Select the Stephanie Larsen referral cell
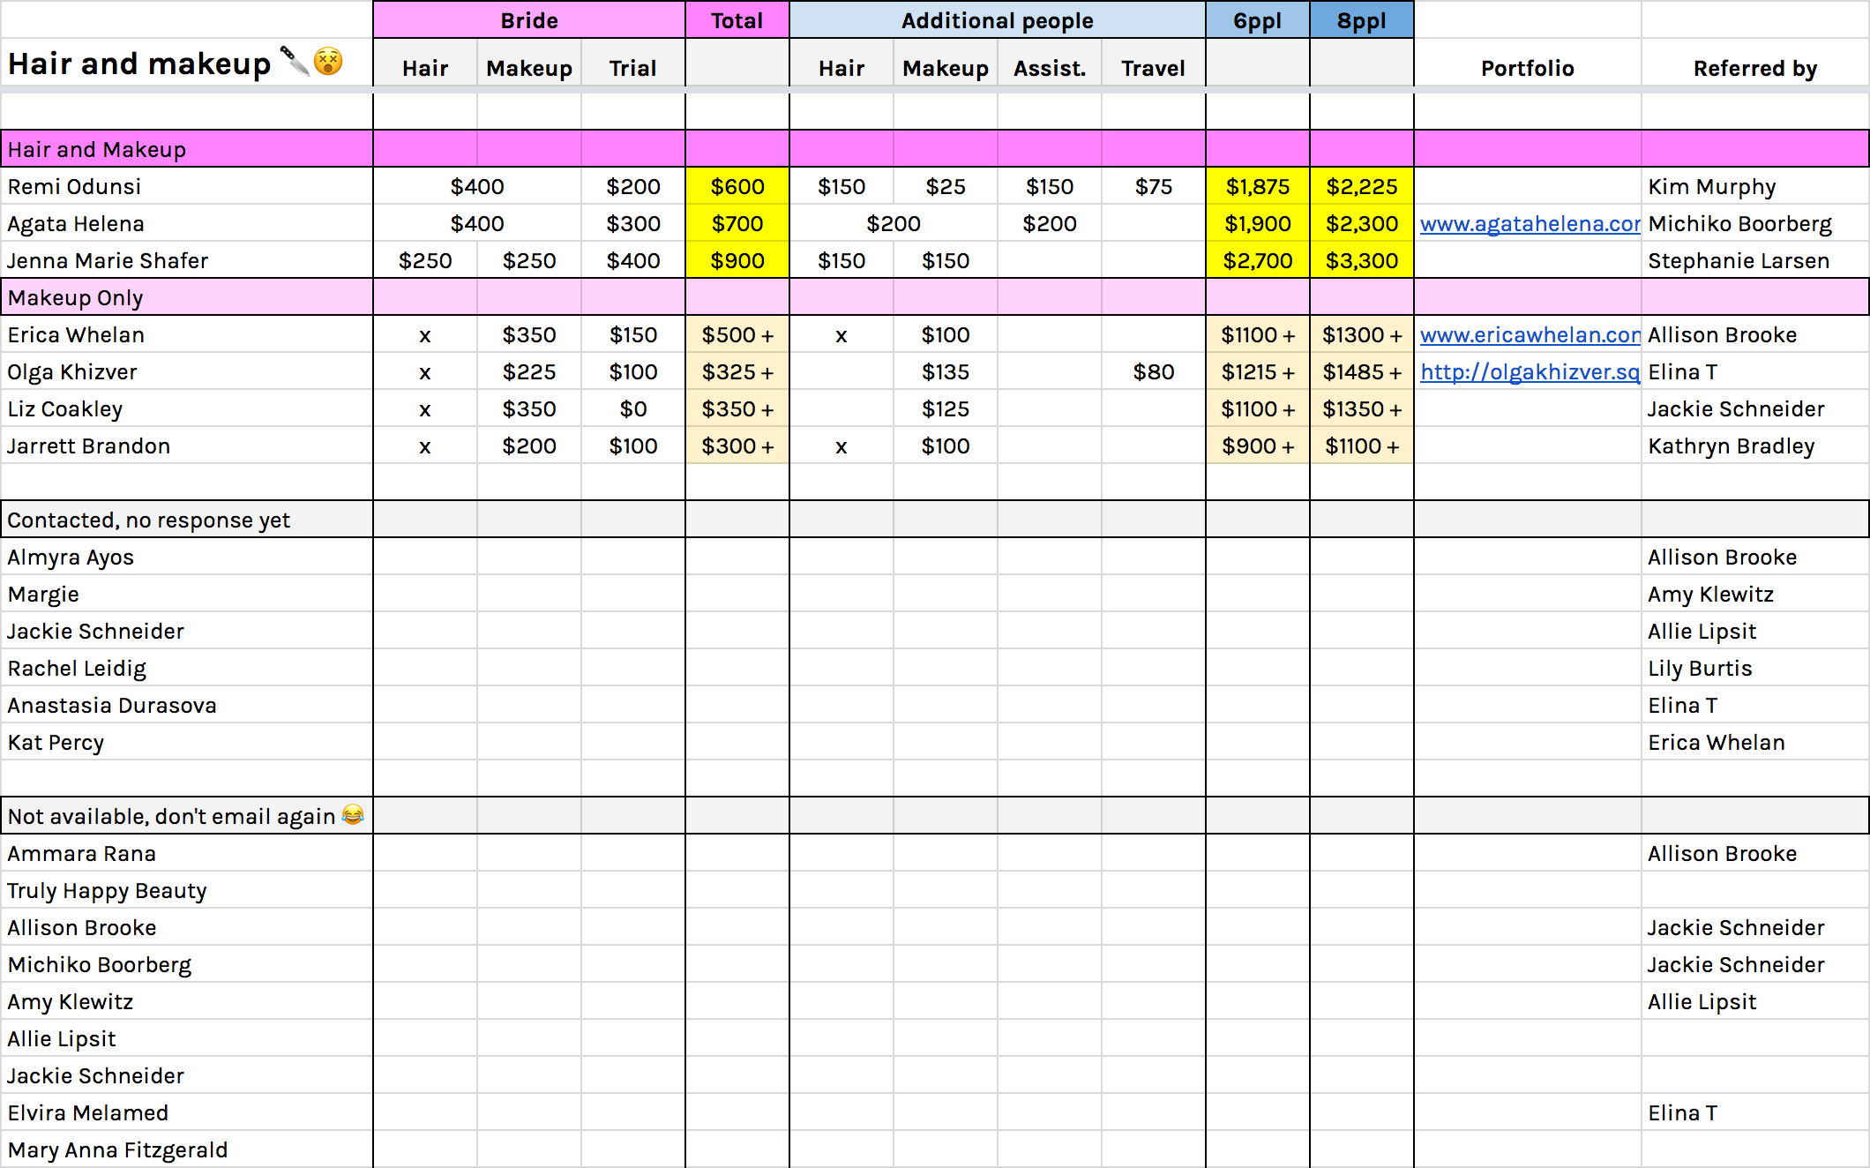Viewport: 1870px width, 1168px height. (1755, 261)
